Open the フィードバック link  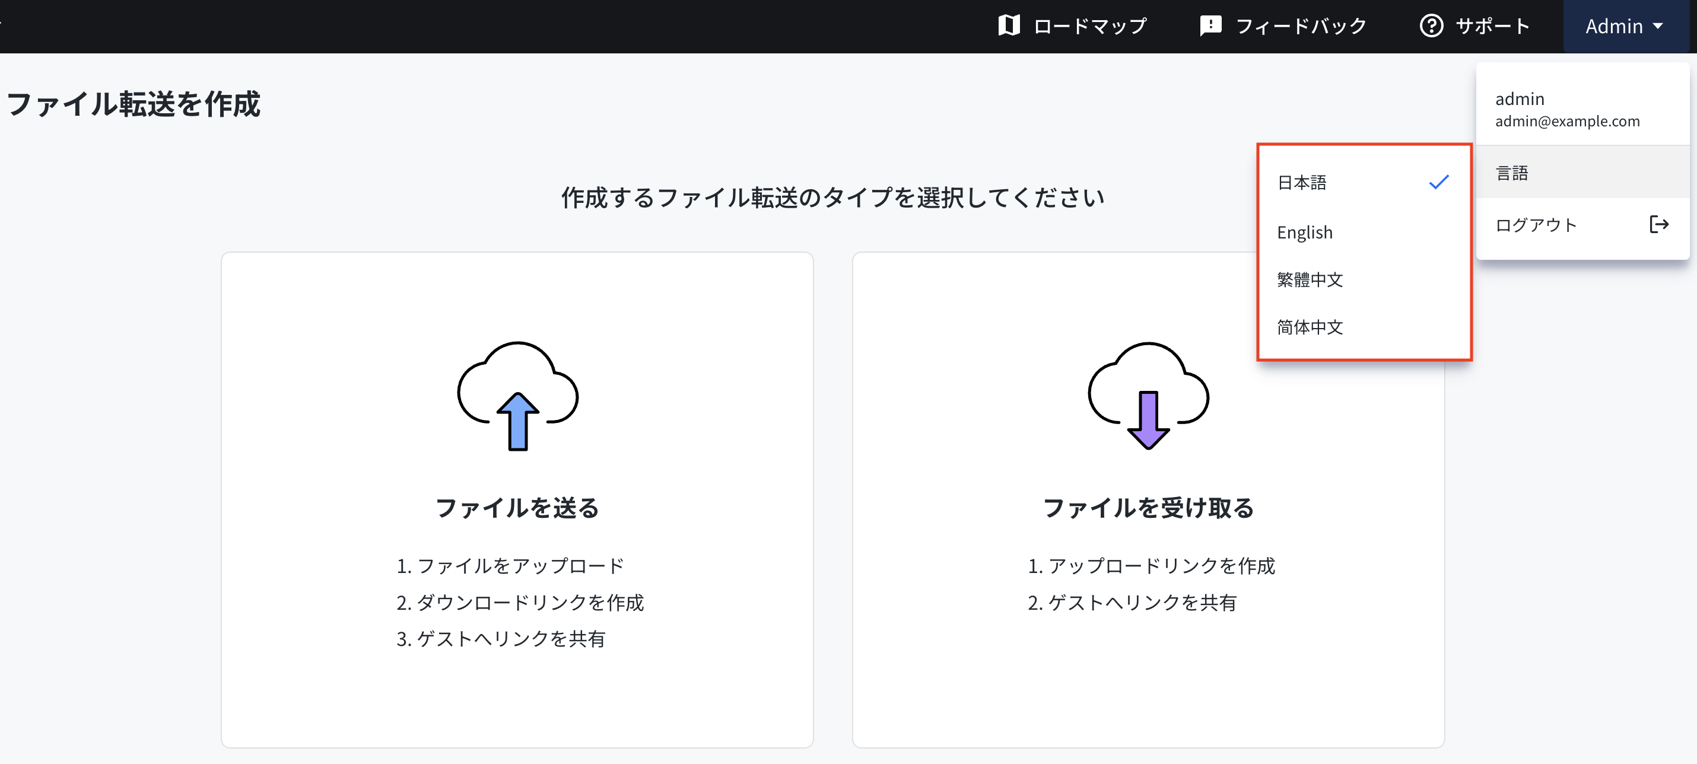pyautogui.click(x=1283, y=26)
